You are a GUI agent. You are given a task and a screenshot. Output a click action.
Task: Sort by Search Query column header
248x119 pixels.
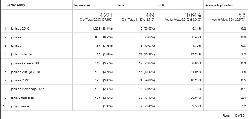16,5
